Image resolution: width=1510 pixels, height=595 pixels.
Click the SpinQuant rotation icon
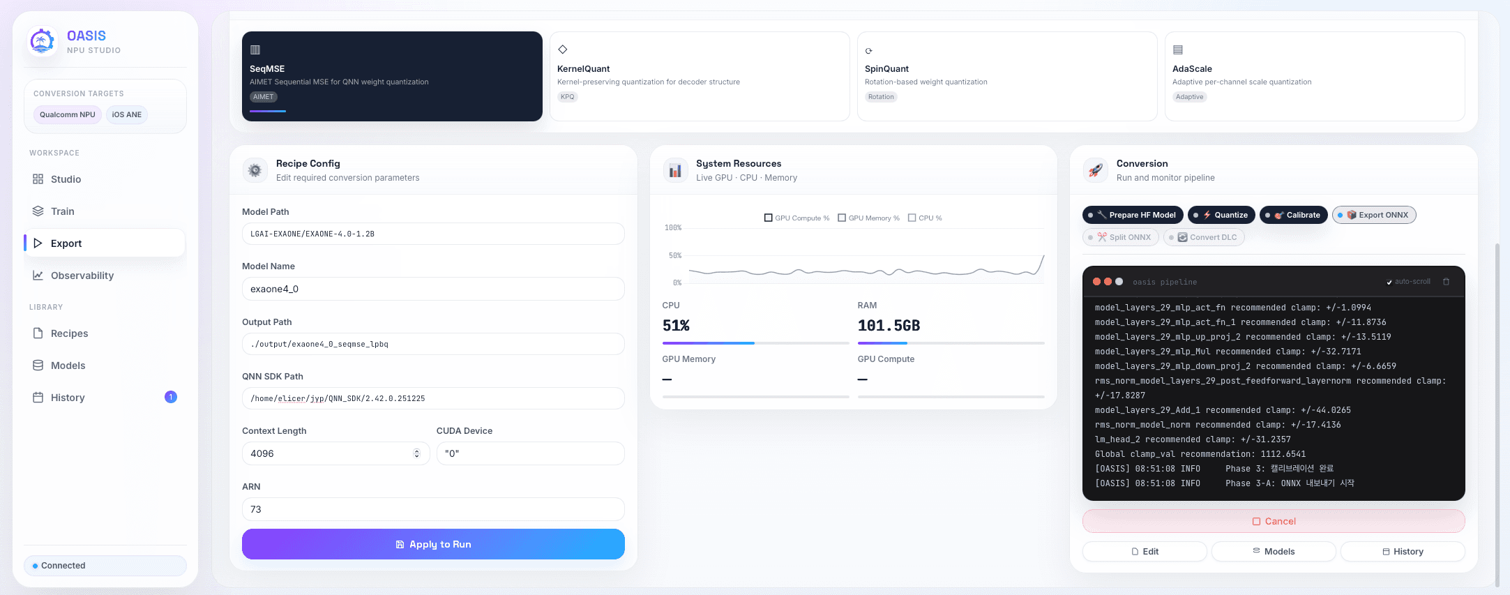869,51
